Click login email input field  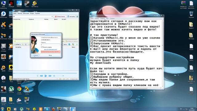coord(50,40)
